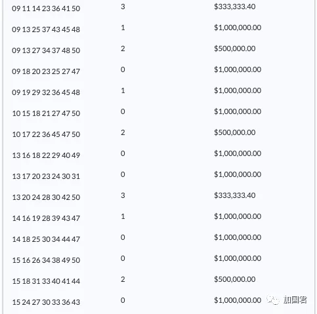Click numbers 14 16 19 28 39 43 47

point(46,218)
